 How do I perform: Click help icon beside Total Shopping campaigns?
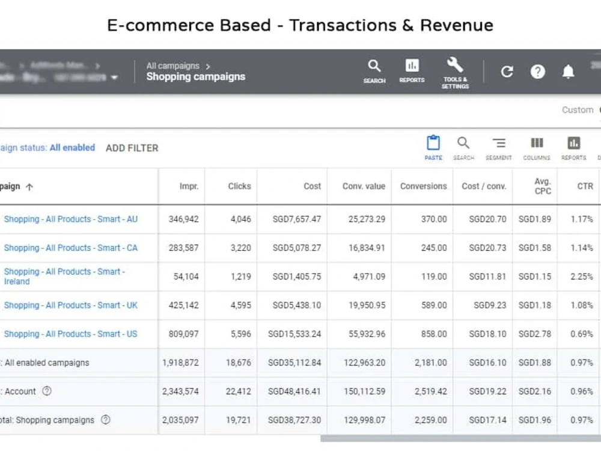105,420
